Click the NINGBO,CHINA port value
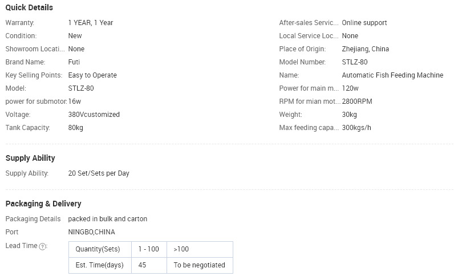Image resolution: width=454 pixels, height=276 pixels. click(x=91, y=232)
